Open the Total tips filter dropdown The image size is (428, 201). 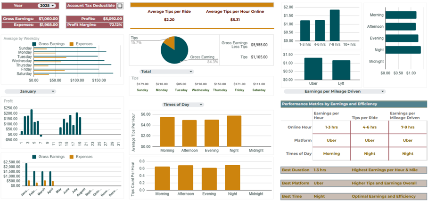(x=167, y=72)
